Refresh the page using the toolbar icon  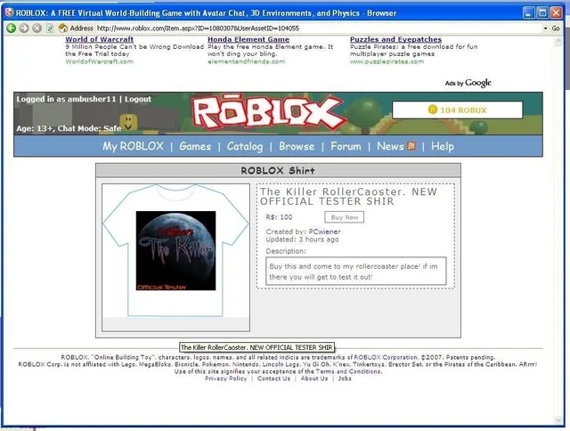(50, 28)
